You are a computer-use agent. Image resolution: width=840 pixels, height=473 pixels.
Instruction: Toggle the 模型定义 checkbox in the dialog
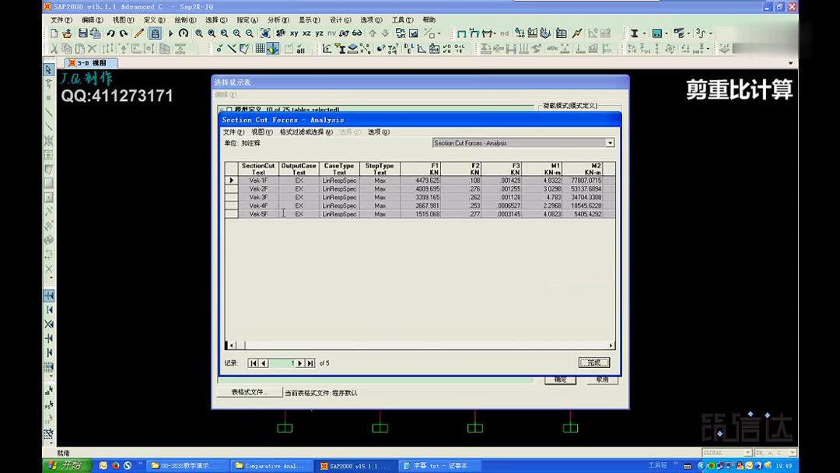click(230, 109)
